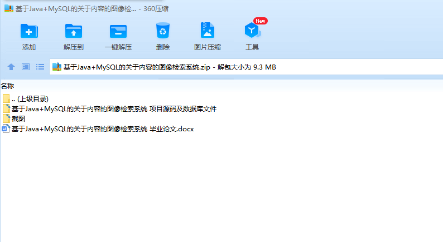Click the 名称 column header
This screenshot has width=443, height=242.
pos(7,86)
